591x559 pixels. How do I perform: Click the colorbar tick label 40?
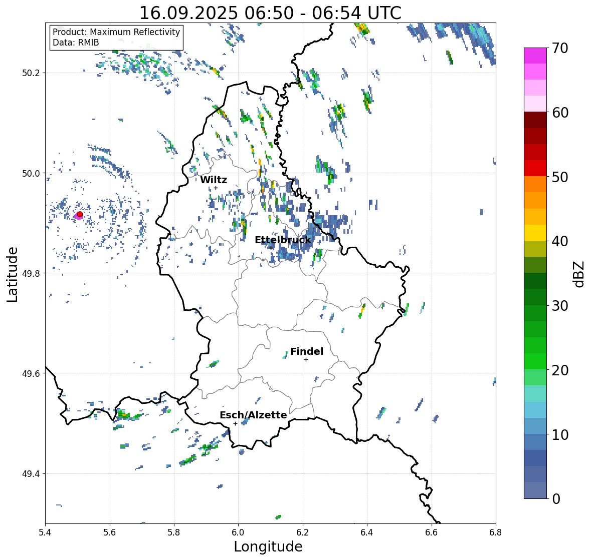click(x=560, y=241)
